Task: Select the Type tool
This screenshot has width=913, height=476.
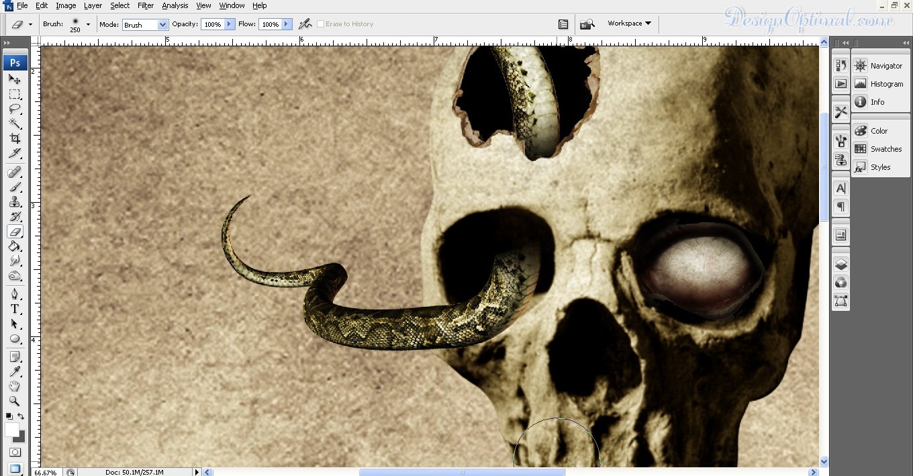Action: pyautogui.click(x=15, y=309)
